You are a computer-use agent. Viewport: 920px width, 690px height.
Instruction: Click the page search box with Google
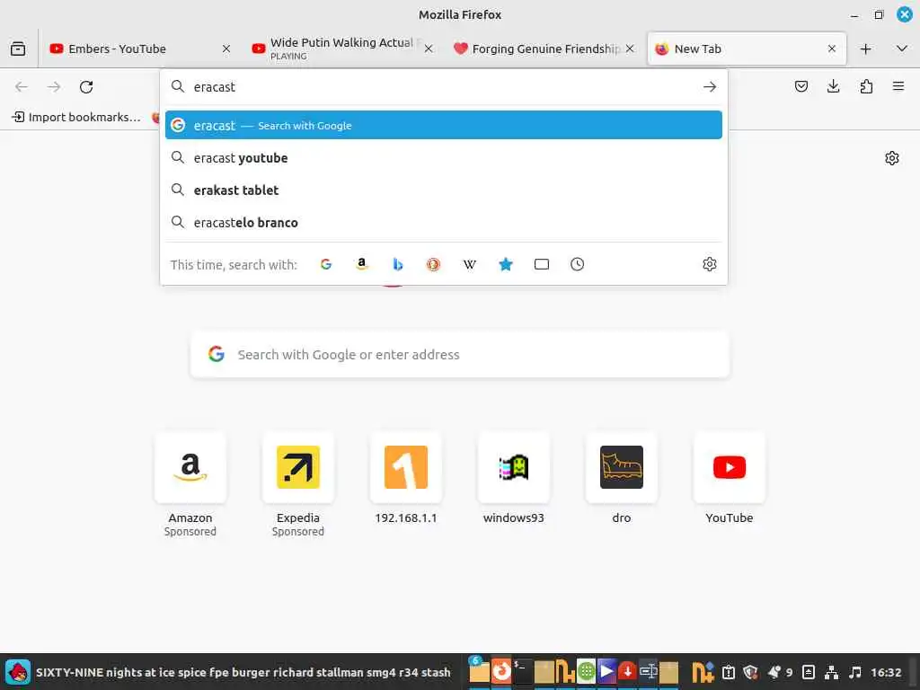click(x=460, y=354)
